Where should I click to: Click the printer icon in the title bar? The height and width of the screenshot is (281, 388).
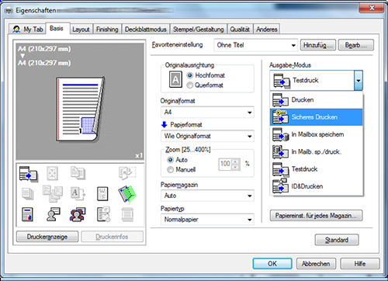pyautogui.click(x=9, y=11)
